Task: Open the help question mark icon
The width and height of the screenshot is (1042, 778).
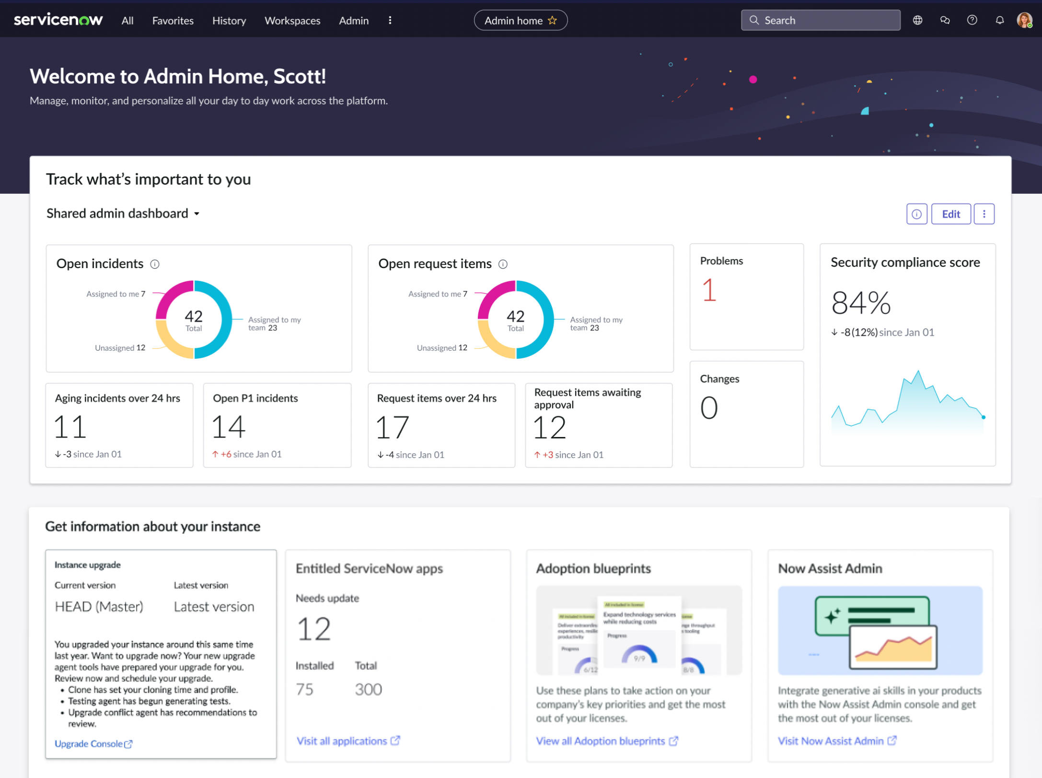Action: (x=972, y=20)
